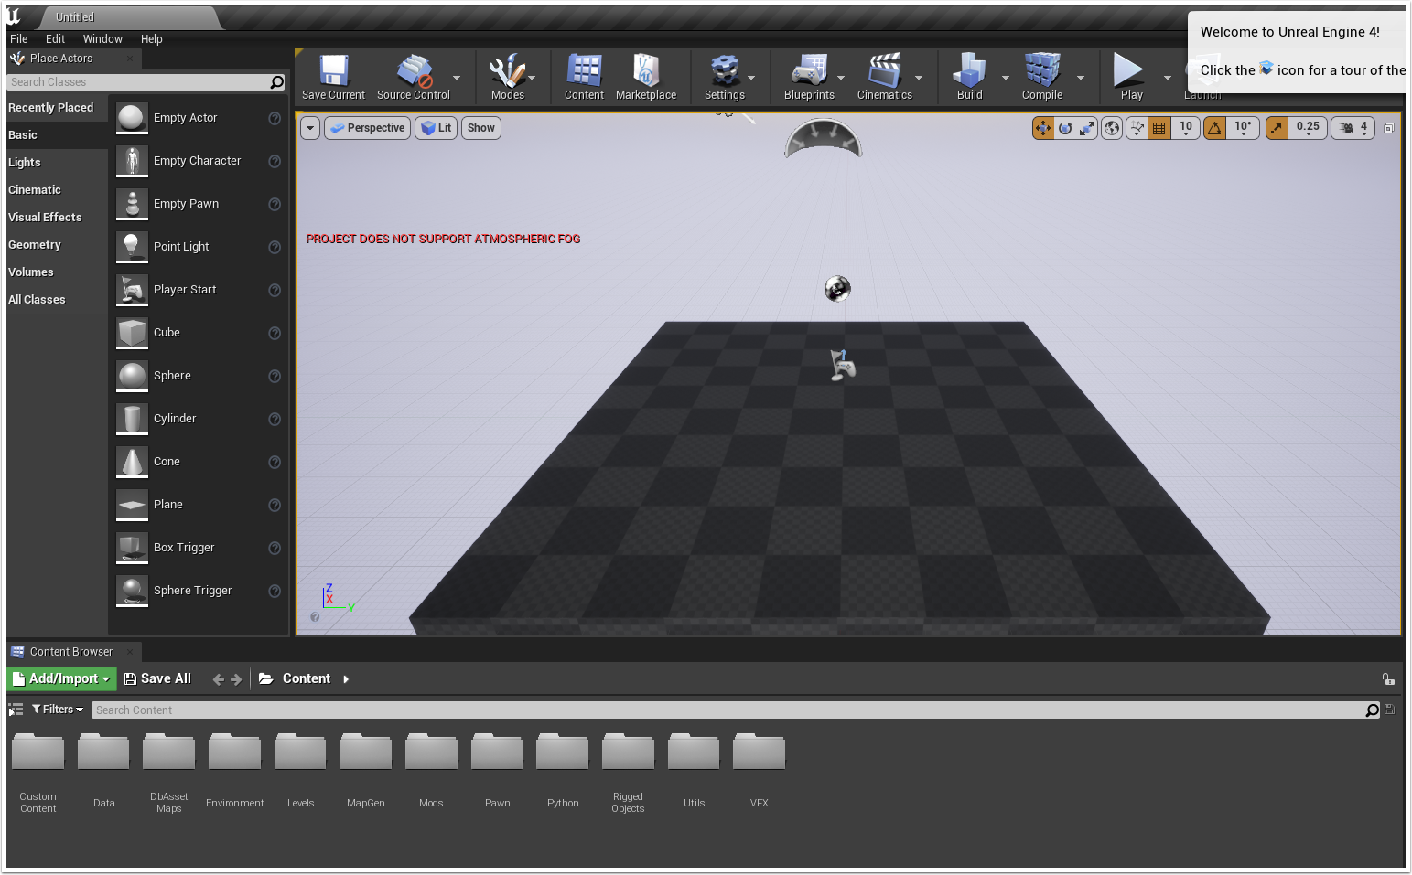
Task: Select the rotate gizmo mode
Action: tap(1065, 128)
